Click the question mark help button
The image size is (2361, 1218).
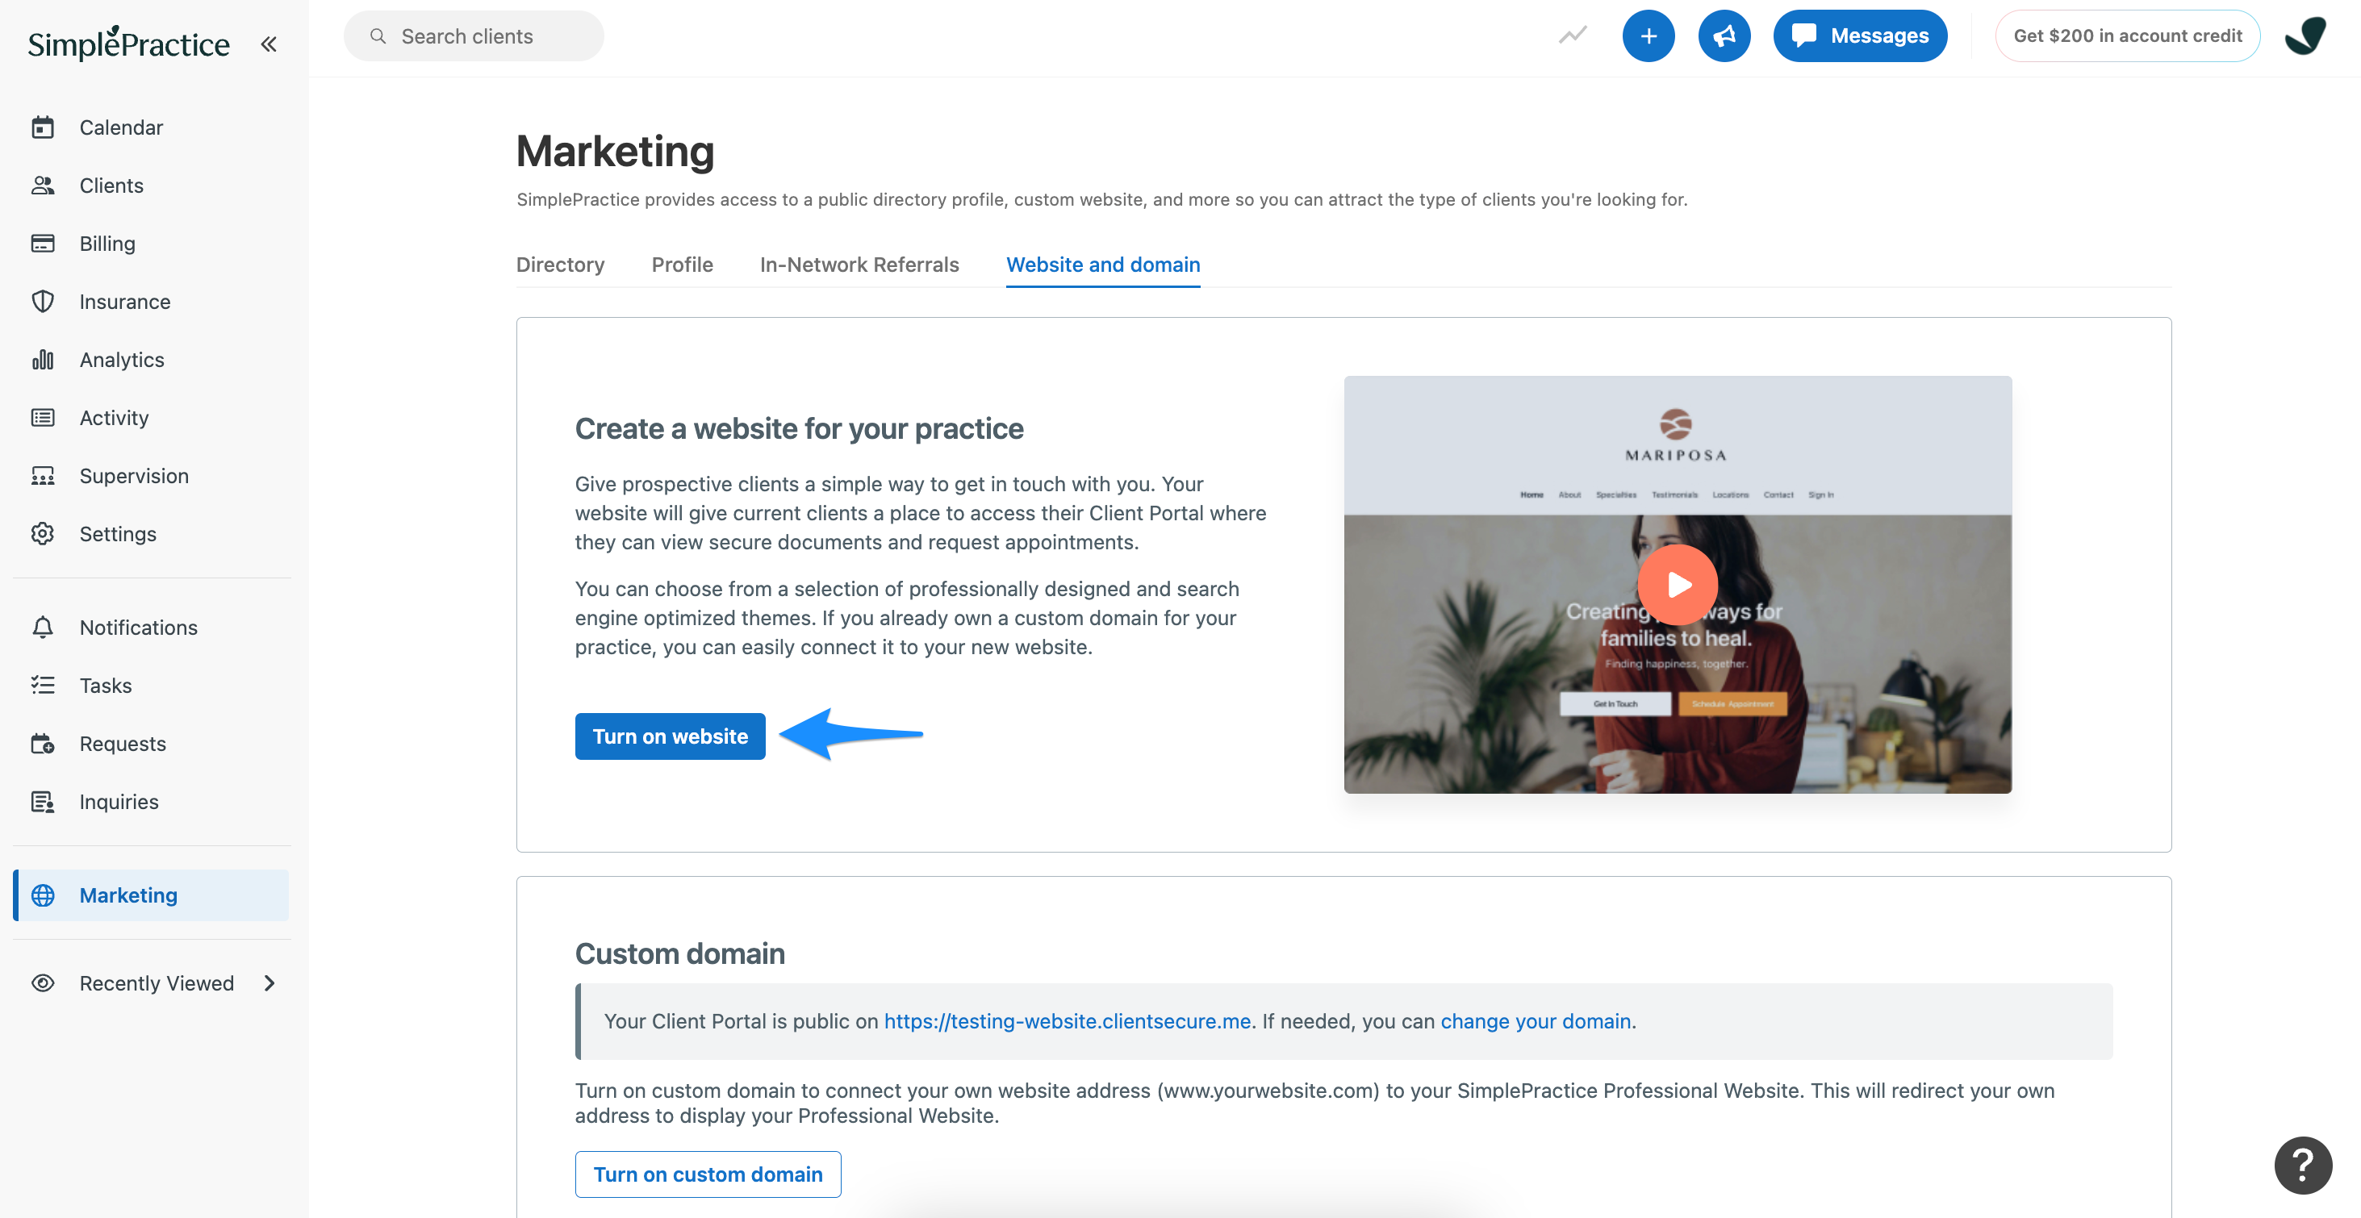pyautogui.click(x=2301, y=1165)
